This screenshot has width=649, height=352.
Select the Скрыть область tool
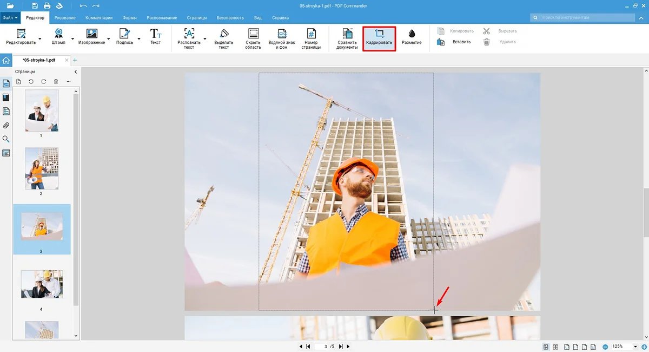(x=253, y=37)
